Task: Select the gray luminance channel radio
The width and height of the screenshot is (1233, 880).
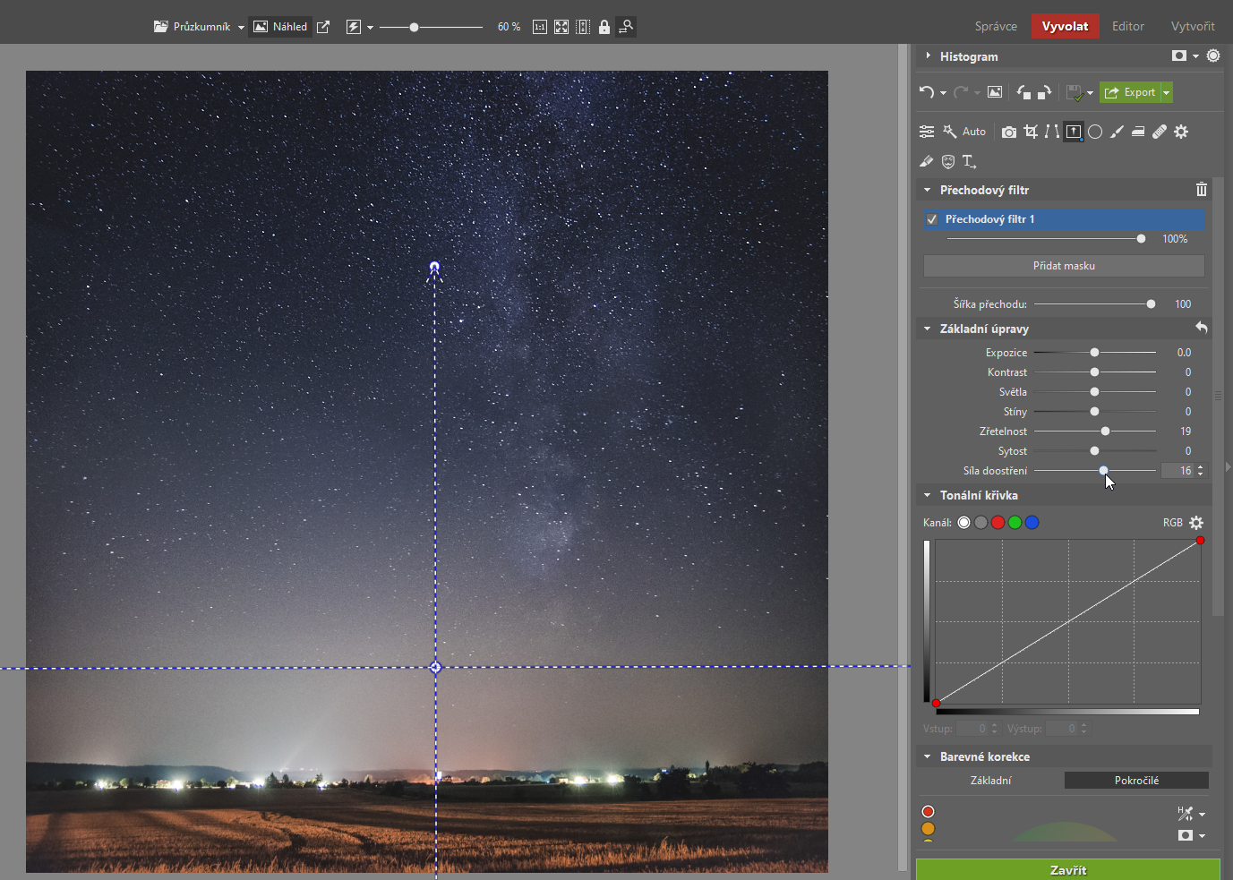Action: click(x=981, y=523)
